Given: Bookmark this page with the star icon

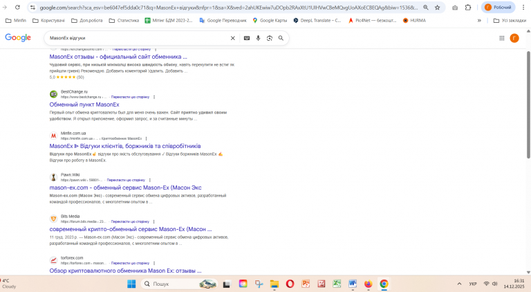Looking at the screenshot, I should tap(437, 8).
